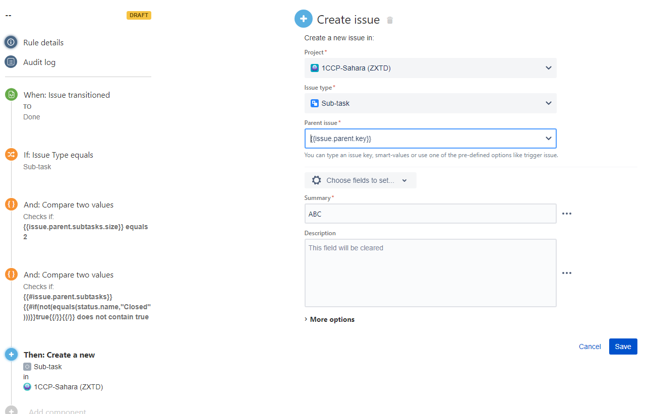Open the Audit log
Screen dimensions: 648x414
coord(39,62)
